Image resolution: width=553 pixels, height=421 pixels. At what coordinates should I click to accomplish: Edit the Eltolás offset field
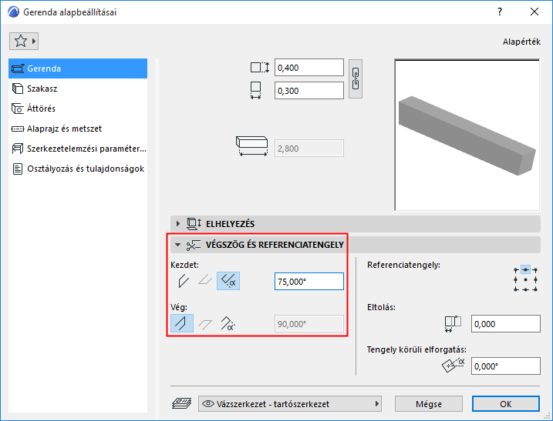coord(505,324)
